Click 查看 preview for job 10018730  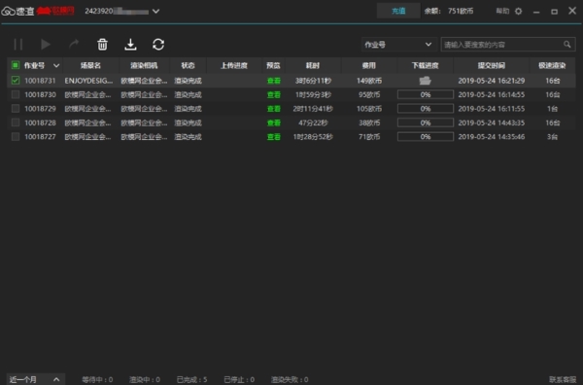tap(274, 95)
